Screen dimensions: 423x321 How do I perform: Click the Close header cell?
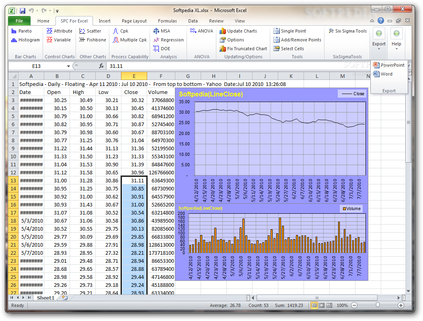pyautogui.click(x=134, y=92)
